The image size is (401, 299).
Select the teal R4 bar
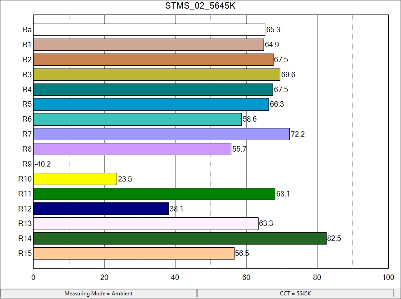pyautogui.click(x=153, y=89)
